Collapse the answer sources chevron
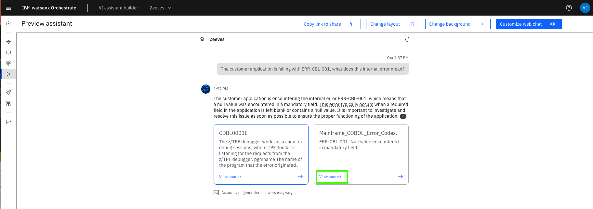The image size is (593, 209). pyautogui.click(x=403, y=116)
